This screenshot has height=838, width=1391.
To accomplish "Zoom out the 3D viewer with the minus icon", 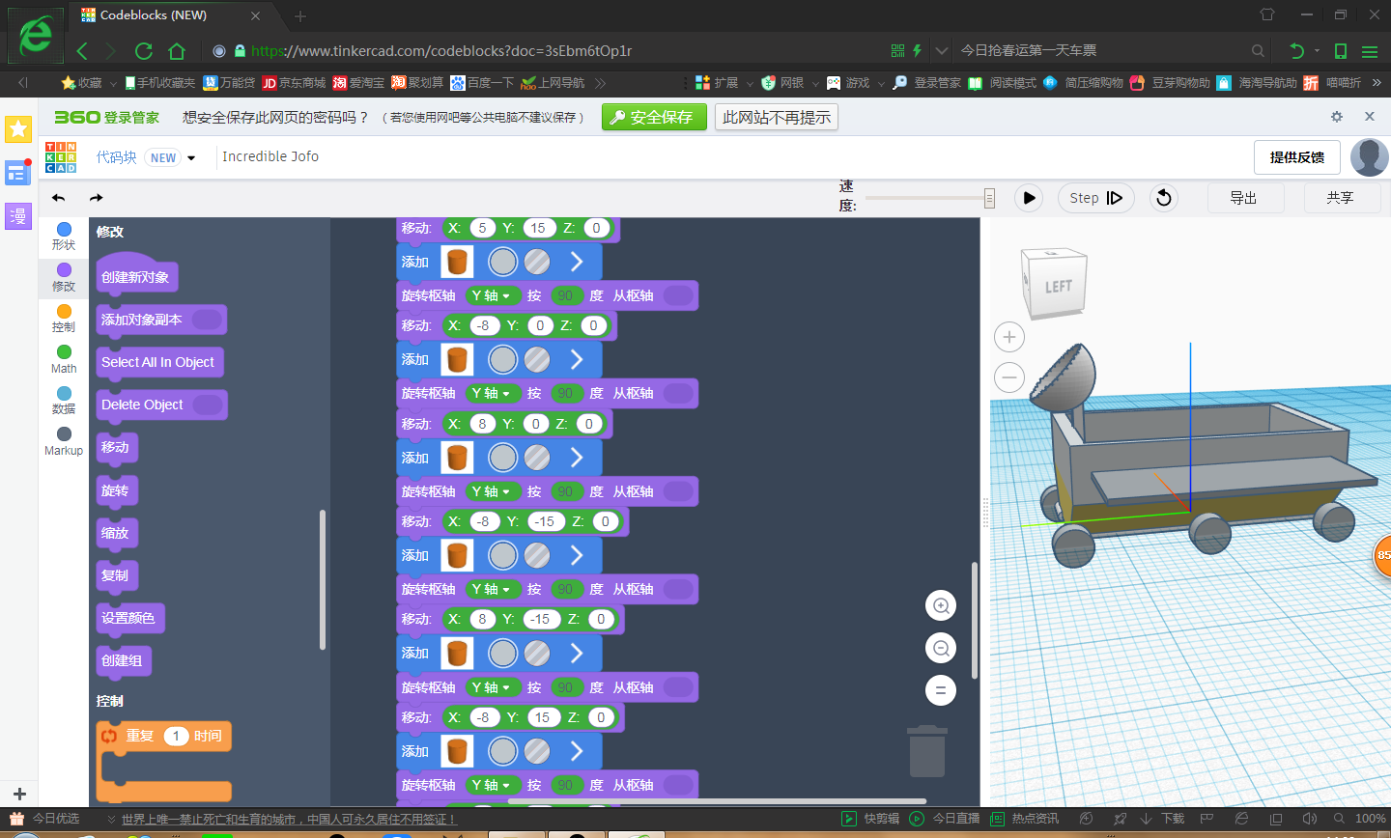I will [x=1009, y=377].
